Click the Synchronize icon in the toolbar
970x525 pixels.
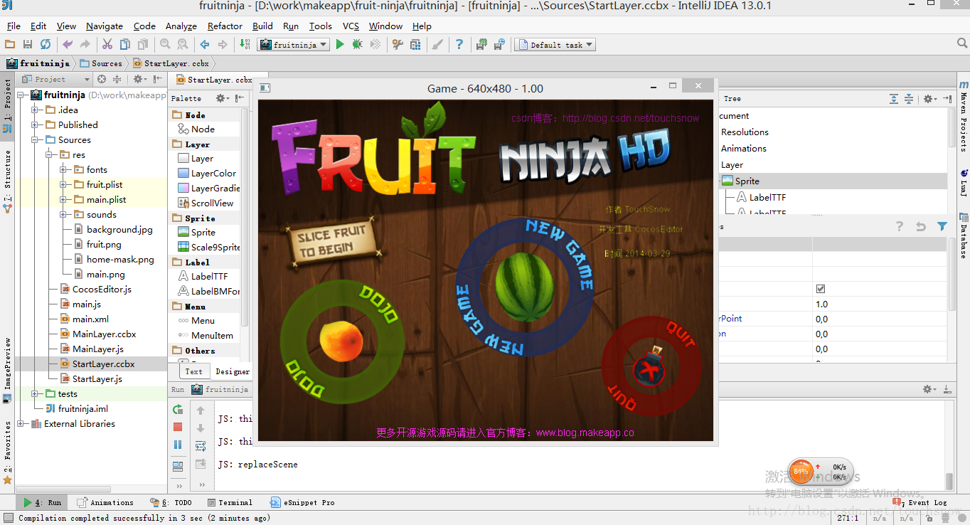pos(46,45)
